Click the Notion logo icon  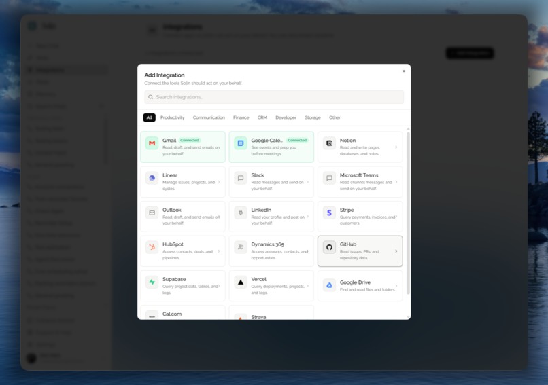tap(329, 143)
